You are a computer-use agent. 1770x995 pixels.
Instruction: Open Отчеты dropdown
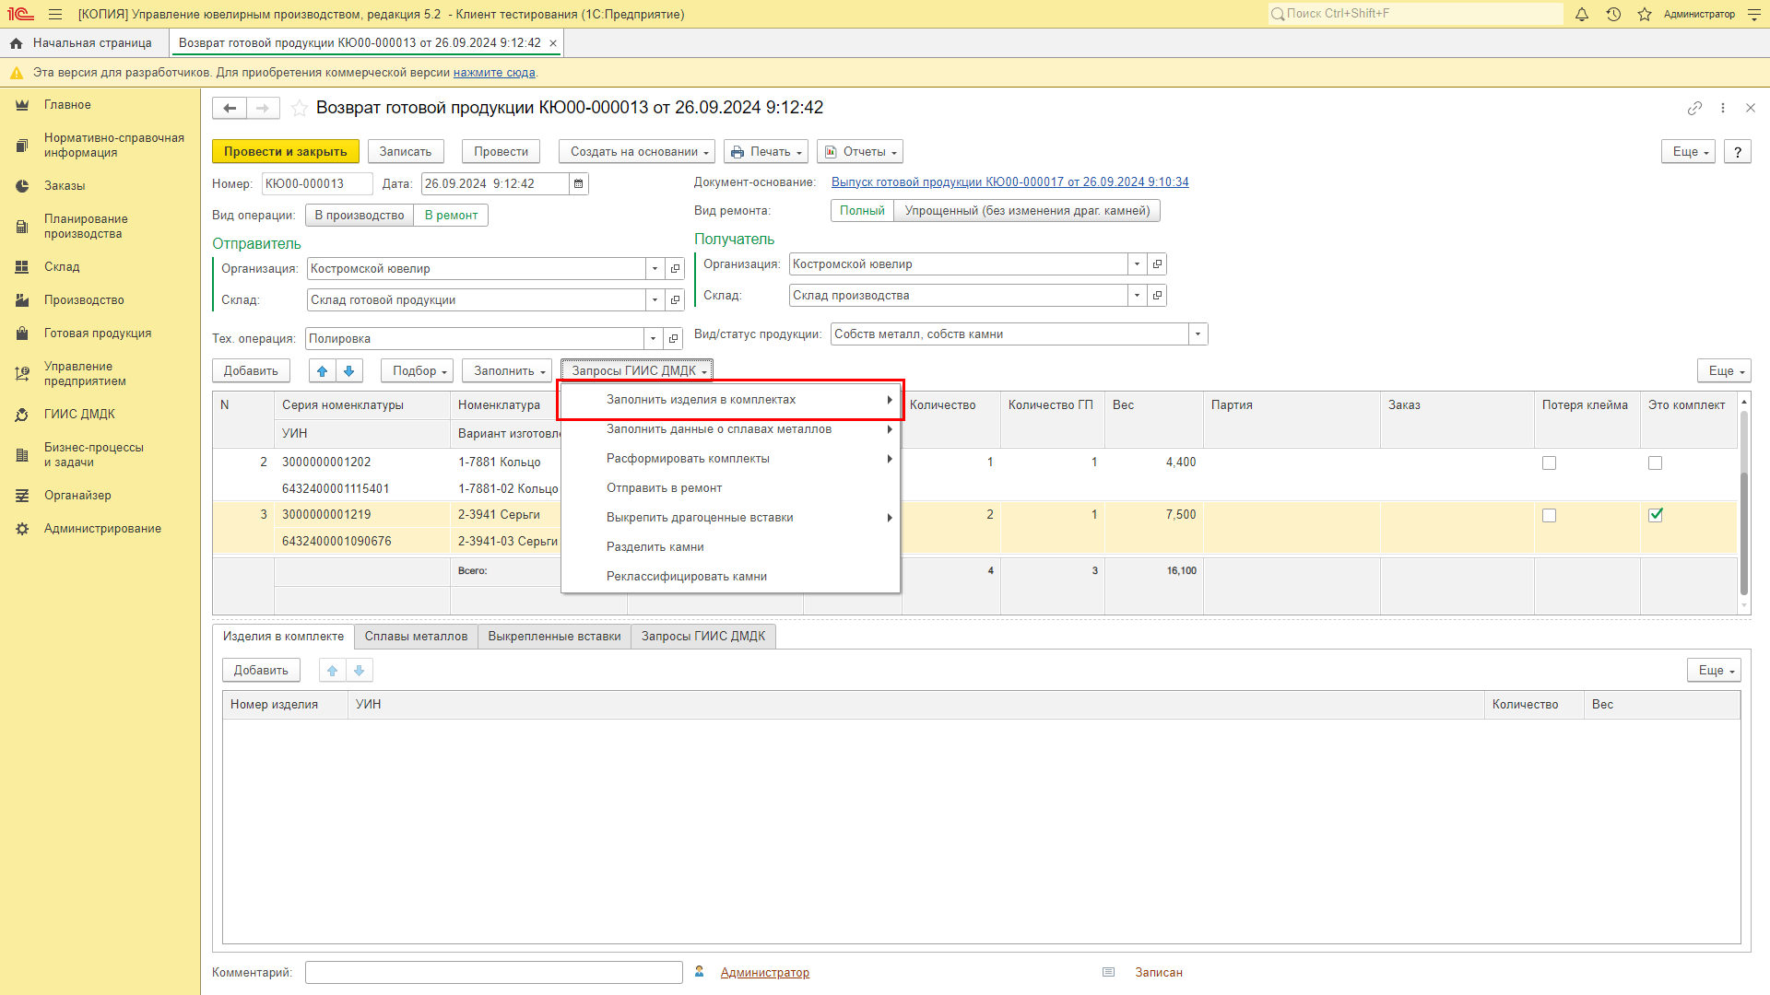860,152
